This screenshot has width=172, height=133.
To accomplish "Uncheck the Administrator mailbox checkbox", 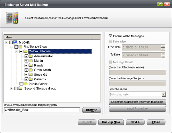I will (26, 56).
